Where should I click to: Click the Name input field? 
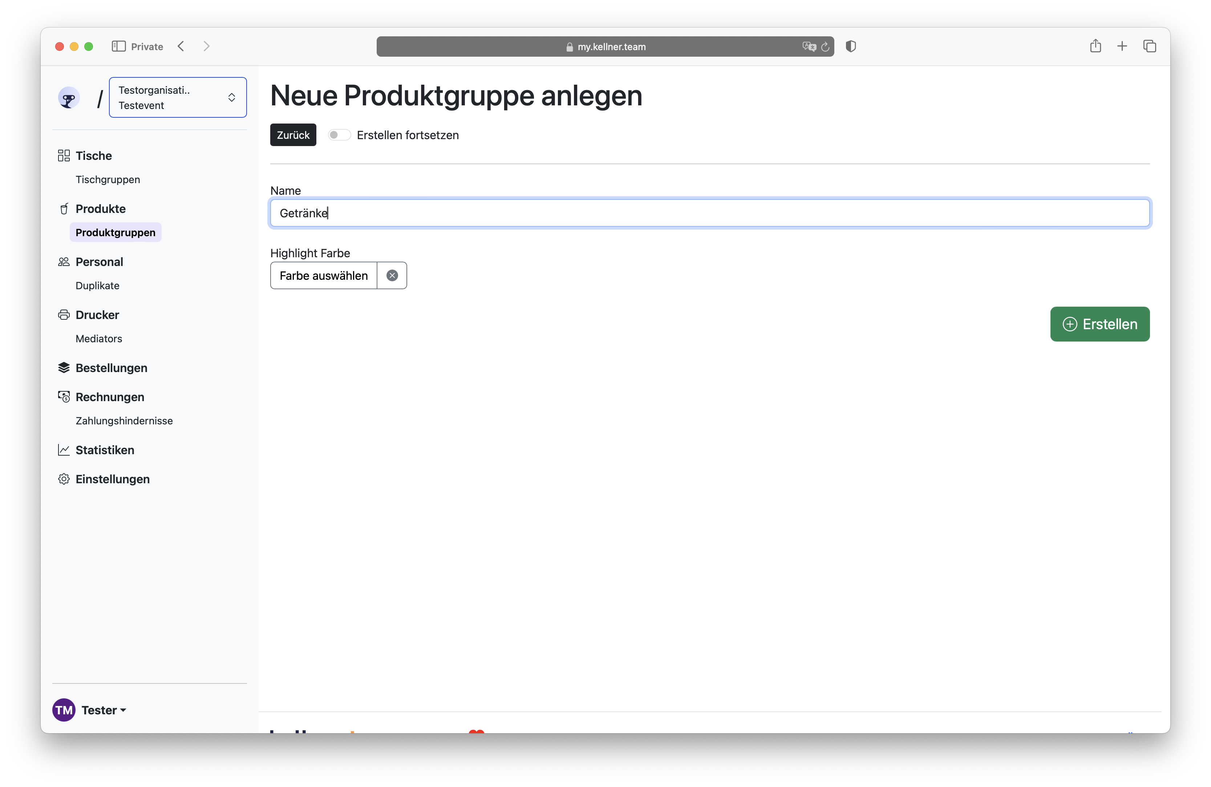point(710,213)
